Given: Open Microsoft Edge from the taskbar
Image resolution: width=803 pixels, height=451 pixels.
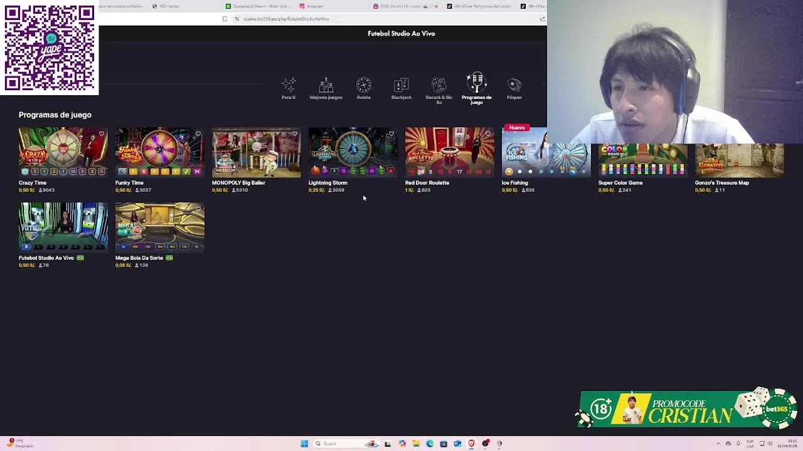Looking at the screenshot, I should [430, 443].
